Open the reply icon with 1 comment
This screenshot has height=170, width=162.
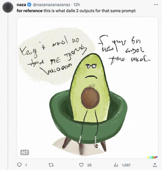tap(19, 165)
